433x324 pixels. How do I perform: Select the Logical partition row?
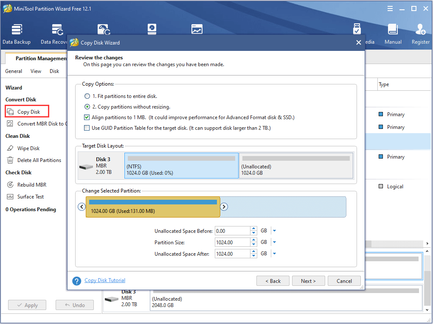[398, 186]
